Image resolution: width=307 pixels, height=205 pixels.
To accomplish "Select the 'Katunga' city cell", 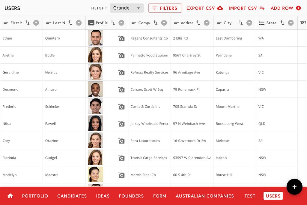I will [x=234, y=72].
